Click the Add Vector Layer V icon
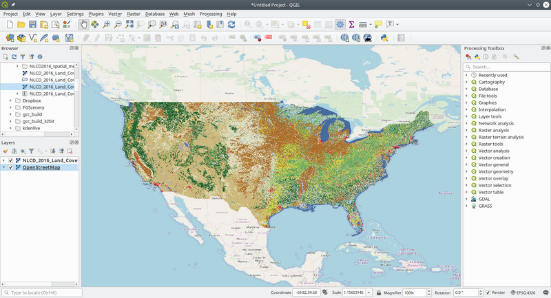551x298 pixels. [32, 38]
